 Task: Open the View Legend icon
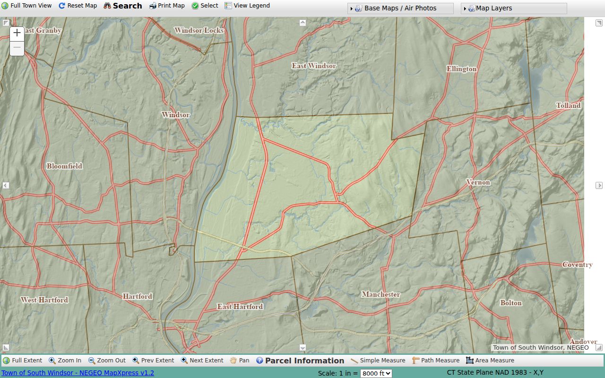228,6
